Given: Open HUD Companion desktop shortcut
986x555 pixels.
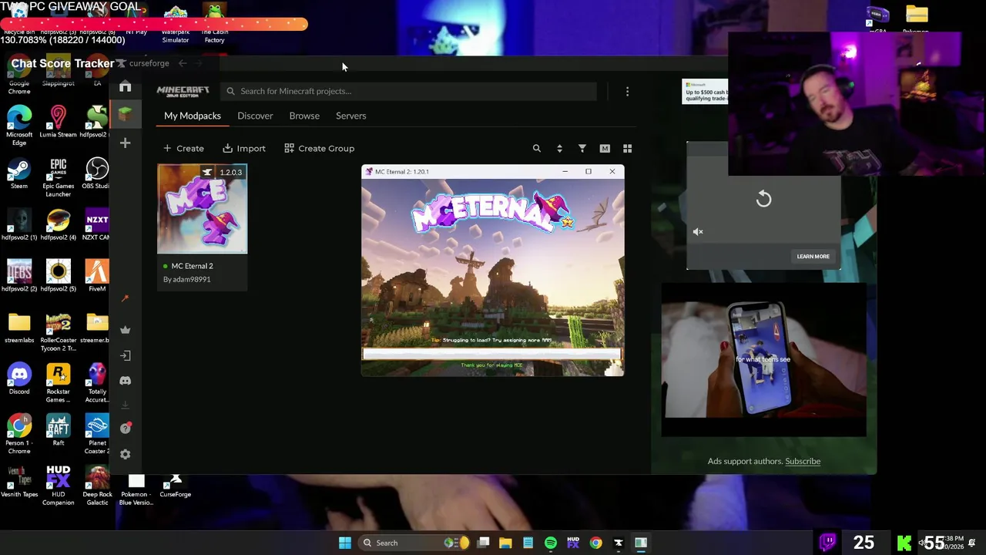Looking at the screenshot, I should click(x=58, y=486).
